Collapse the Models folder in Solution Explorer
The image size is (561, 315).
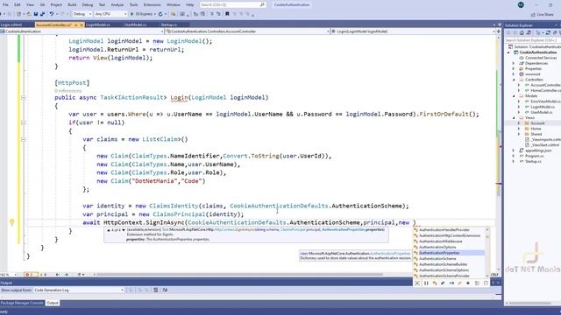(x=514, y=96)
